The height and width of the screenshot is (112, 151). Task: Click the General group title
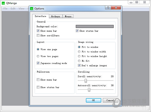coord(41,22)
